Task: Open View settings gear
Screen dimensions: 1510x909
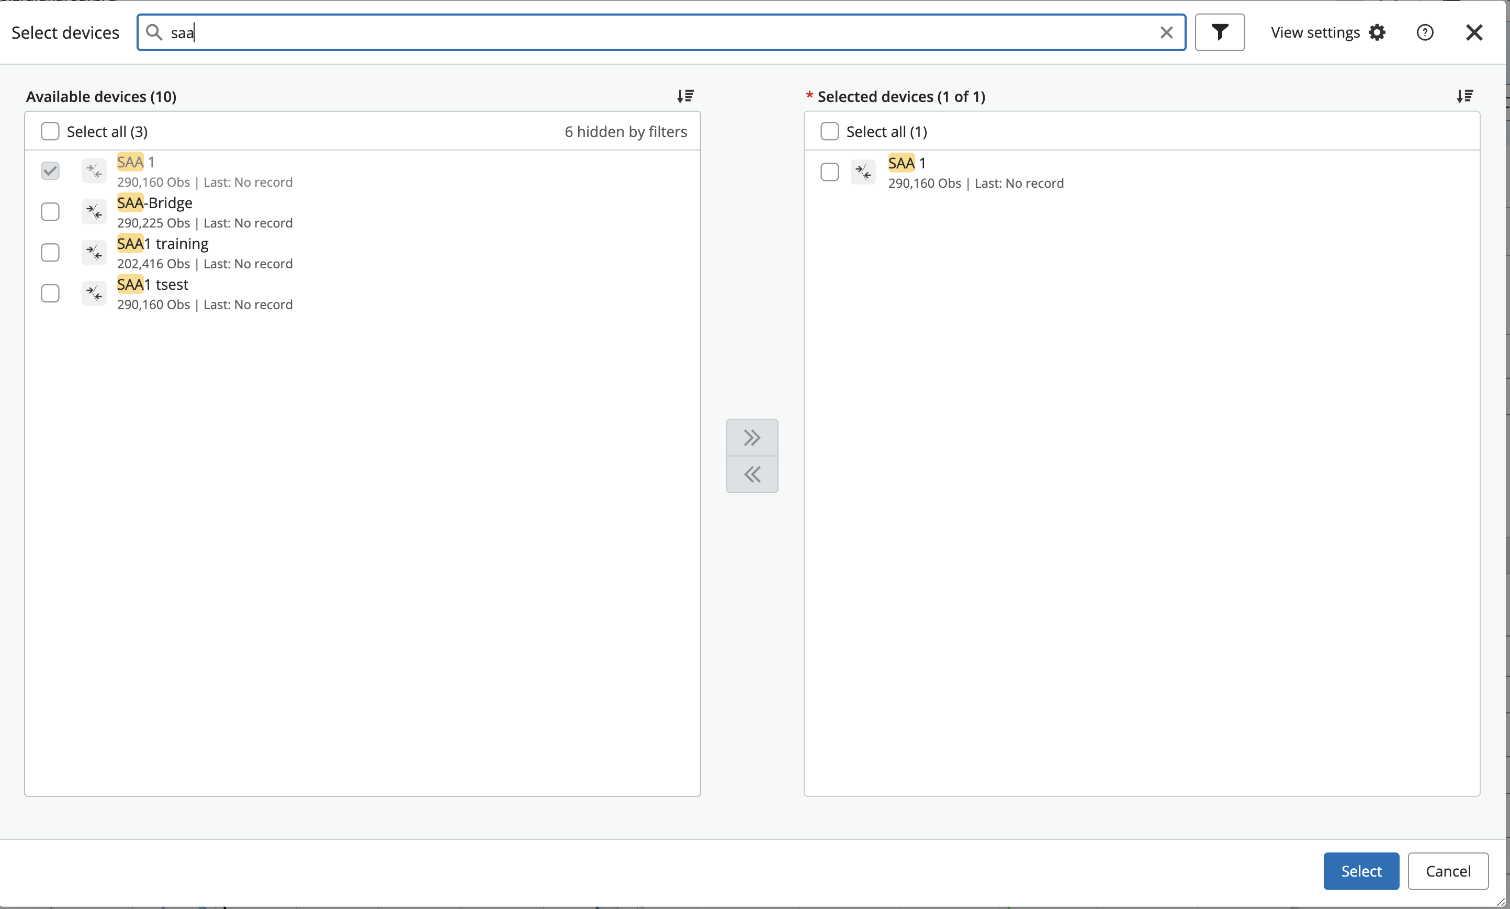Action: point(1377,32)
